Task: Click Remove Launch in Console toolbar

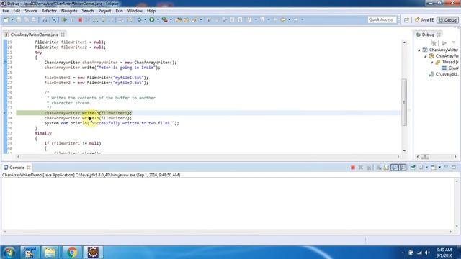Action: click(x=361, y=168)
